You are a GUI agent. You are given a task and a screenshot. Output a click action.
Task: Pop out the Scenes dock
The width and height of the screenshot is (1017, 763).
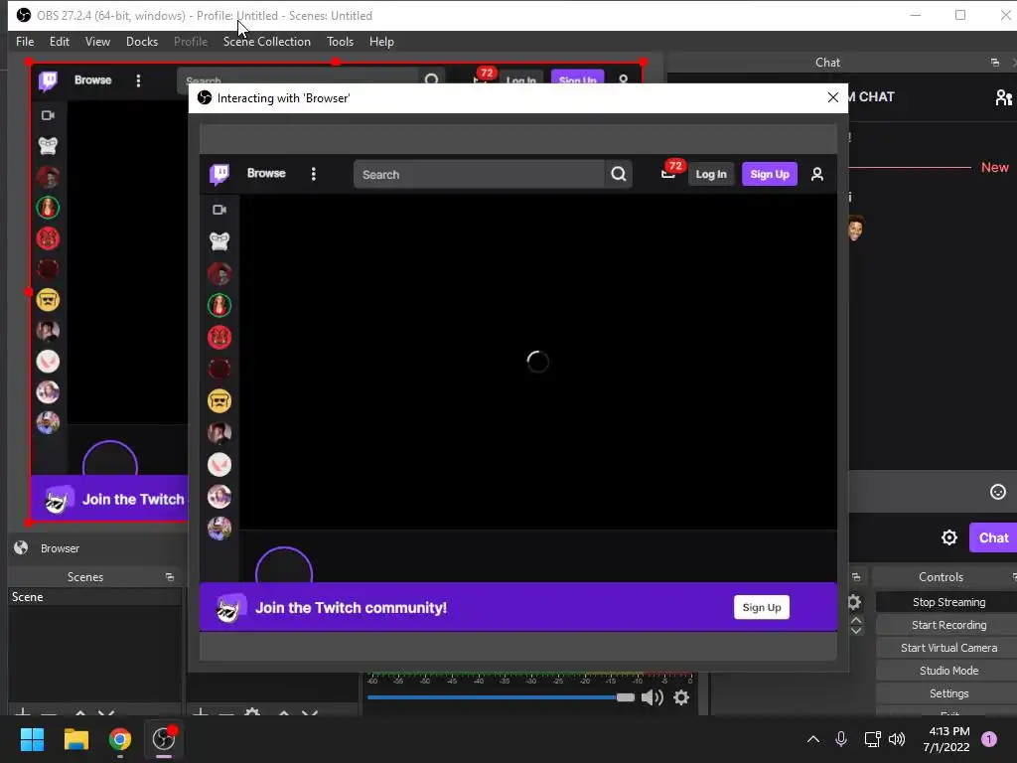coord(169,577)
